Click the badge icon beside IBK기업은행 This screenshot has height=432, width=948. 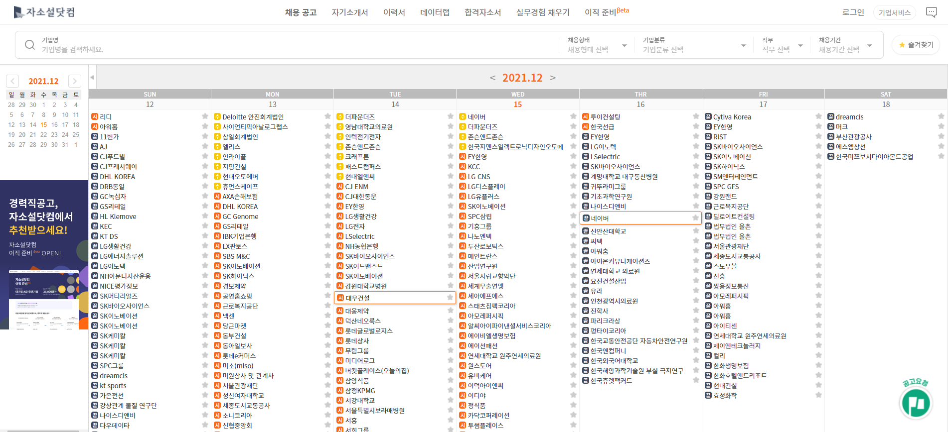pos(217,236)
